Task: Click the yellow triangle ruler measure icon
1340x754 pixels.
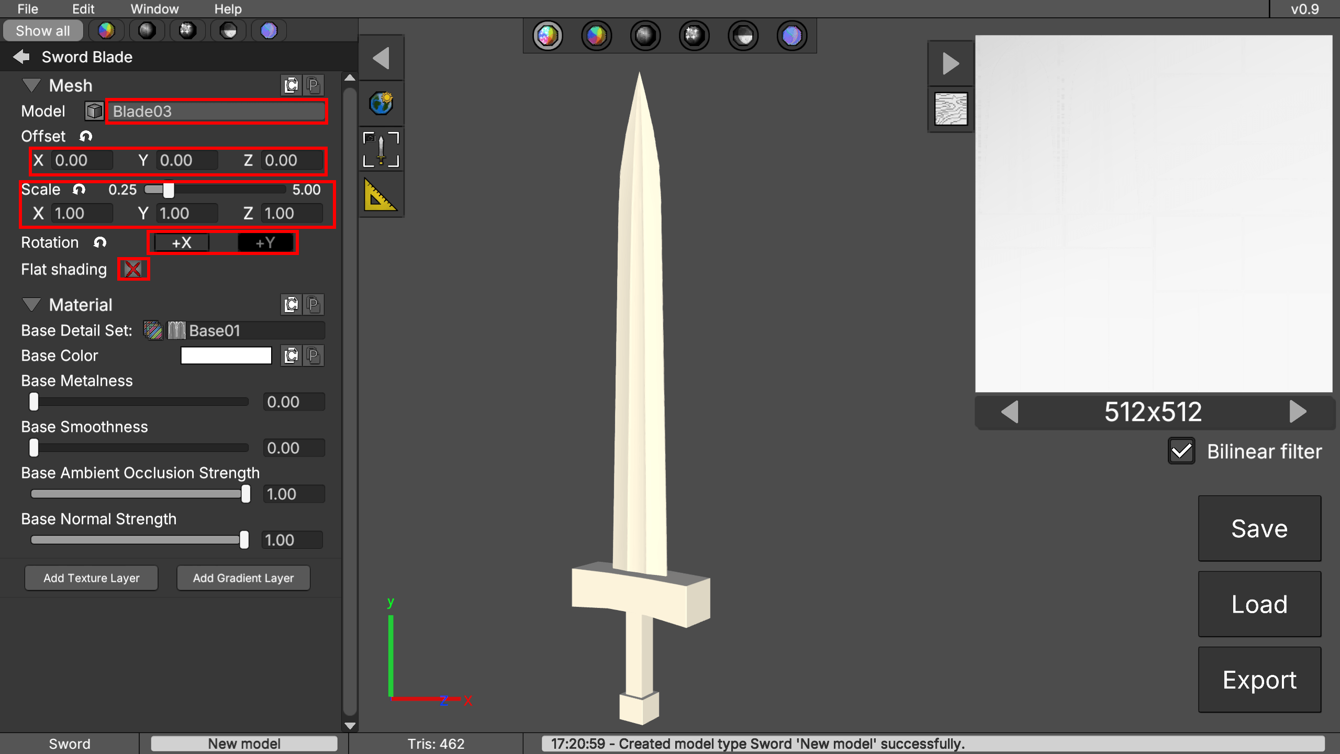Action: click(x=380, y=195)
